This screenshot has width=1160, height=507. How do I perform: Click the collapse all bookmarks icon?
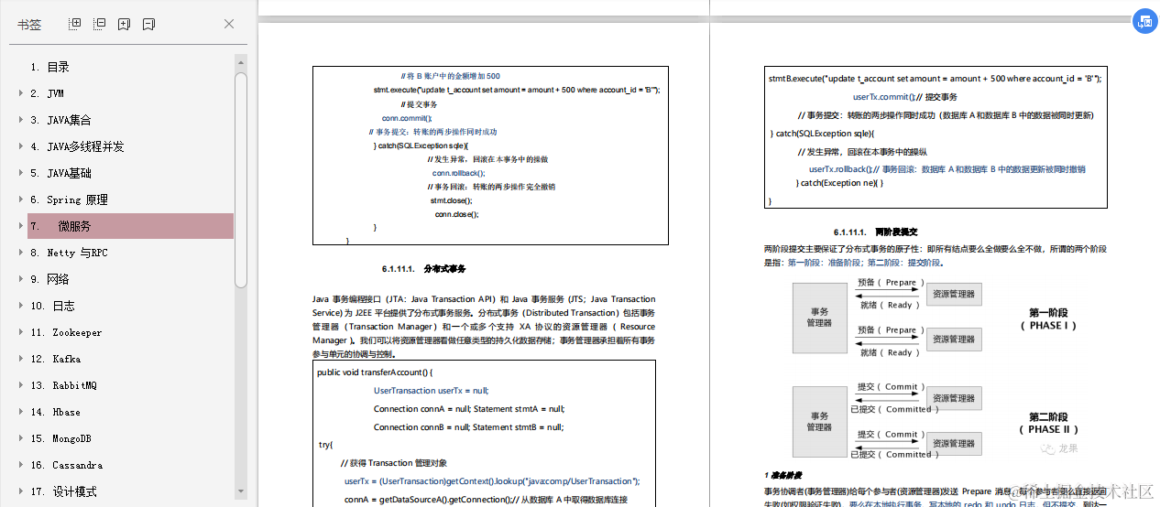pyautogui.click(x=100, y=24)
